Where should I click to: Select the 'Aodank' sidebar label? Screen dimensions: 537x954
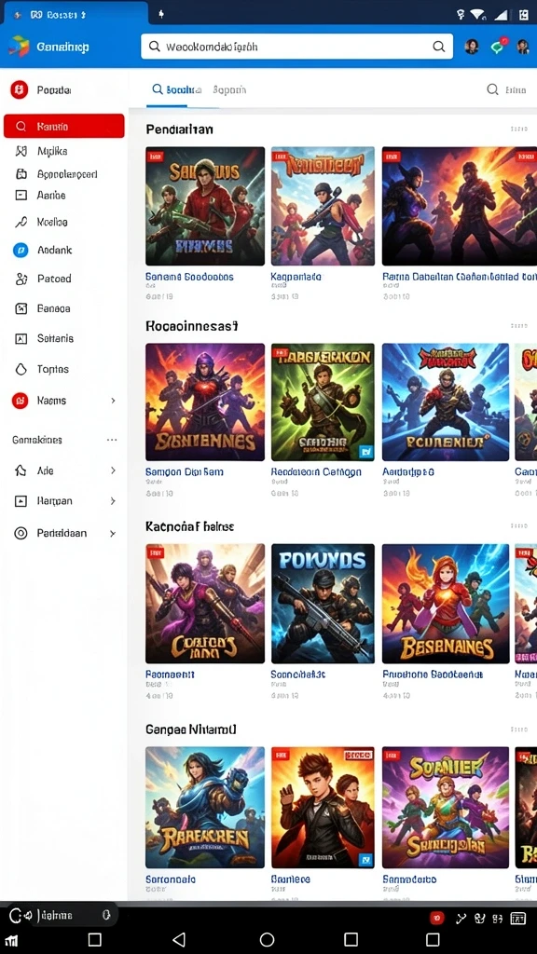(x=55, y=250)
